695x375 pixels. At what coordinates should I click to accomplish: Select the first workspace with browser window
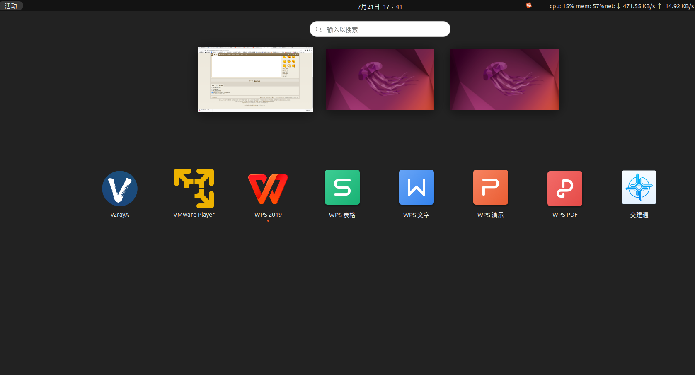[x=255, y=80]
